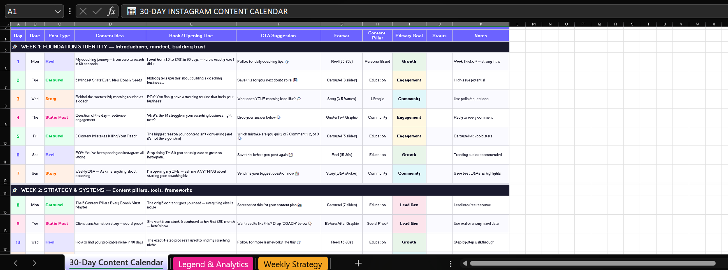
Task: Select the Social Proof pillar cell
Action: click(377, 224)
